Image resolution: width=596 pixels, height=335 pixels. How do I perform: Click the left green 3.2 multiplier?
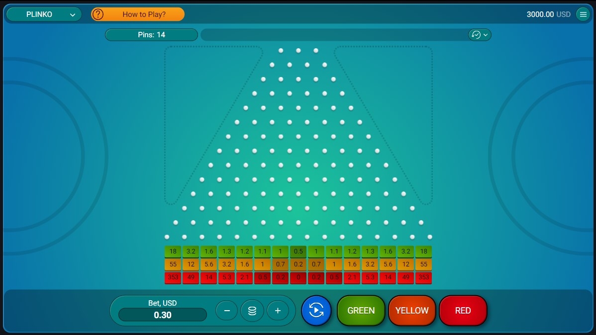point(191,251)
